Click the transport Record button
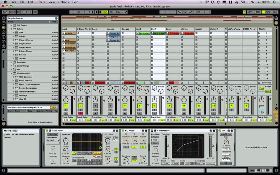Image resolution: width=280 pixels, height=175 pixels. pyautogui.click(x=100, y=12)
